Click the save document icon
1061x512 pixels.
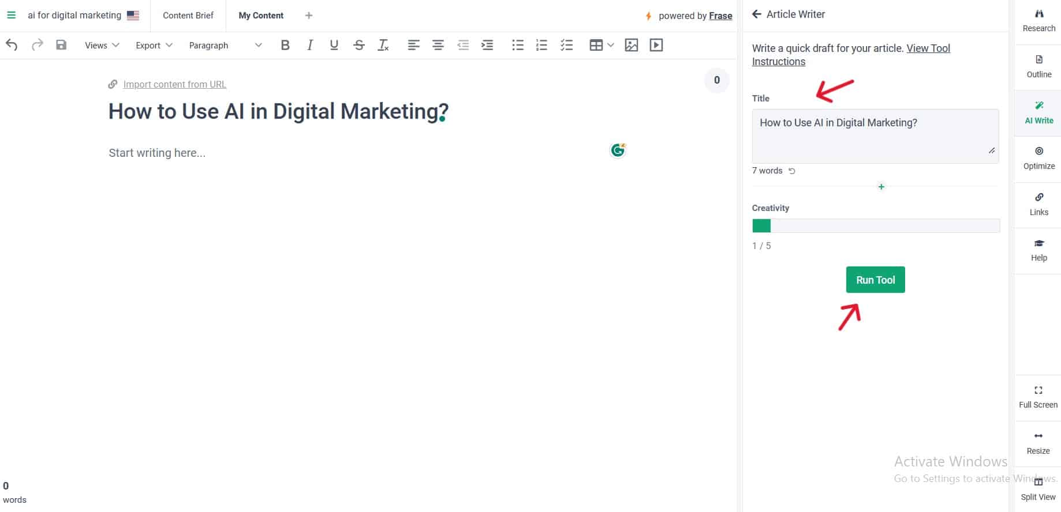(x=61, y=45)
